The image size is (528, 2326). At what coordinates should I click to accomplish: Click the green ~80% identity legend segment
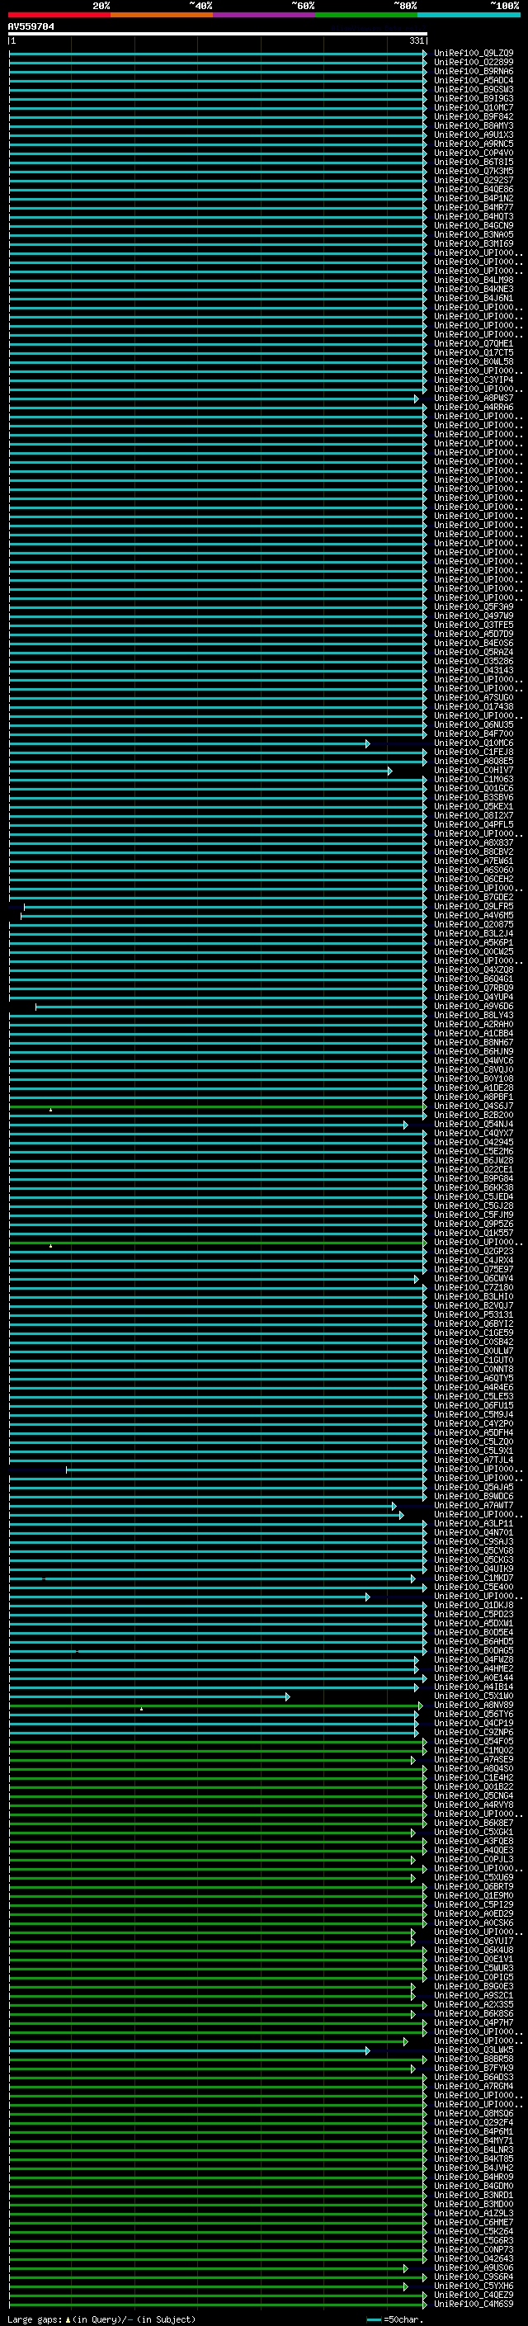[366, 15]
